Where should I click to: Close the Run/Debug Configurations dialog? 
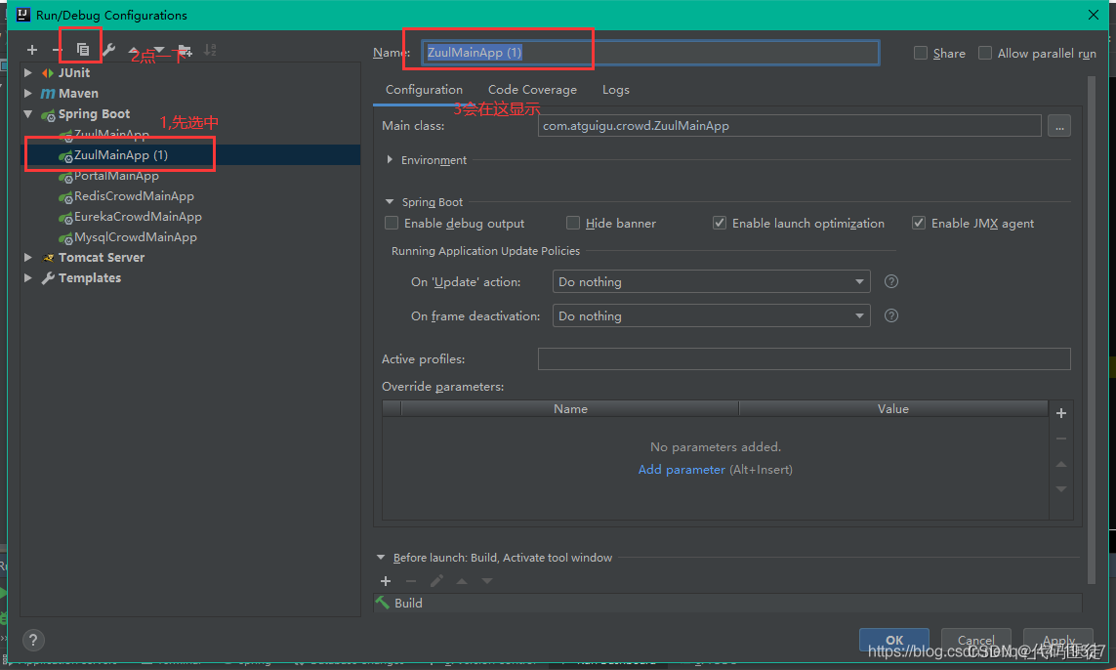1094,15
